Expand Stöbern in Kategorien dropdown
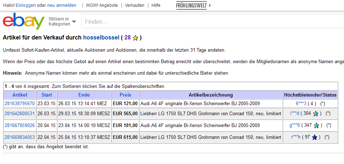The height and width of the screenshot is (164, 344). (x=62, y=22)
